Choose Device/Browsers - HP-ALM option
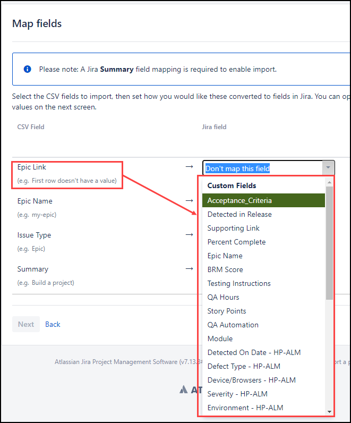 pyautogui.click(x=263, y=380)
